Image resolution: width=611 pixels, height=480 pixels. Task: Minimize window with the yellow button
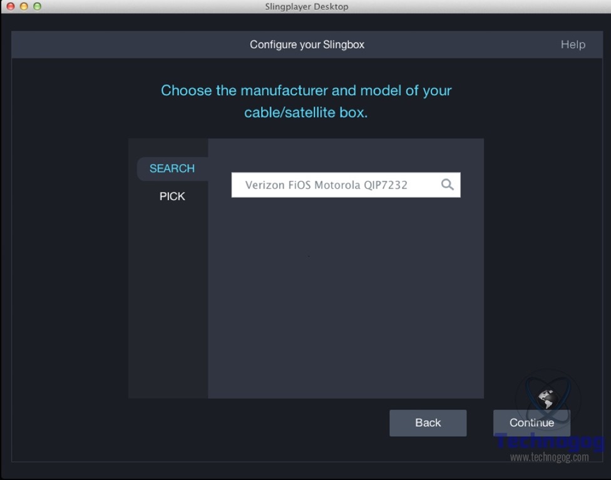point(24,6)
